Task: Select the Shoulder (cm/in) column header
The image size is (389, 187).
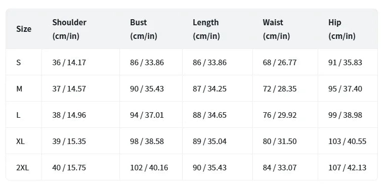Action: (x=69, y=29)
